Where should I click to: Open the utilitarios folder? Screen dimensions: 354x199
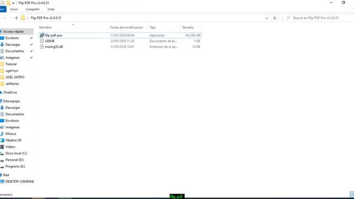(x=12, y=83)
